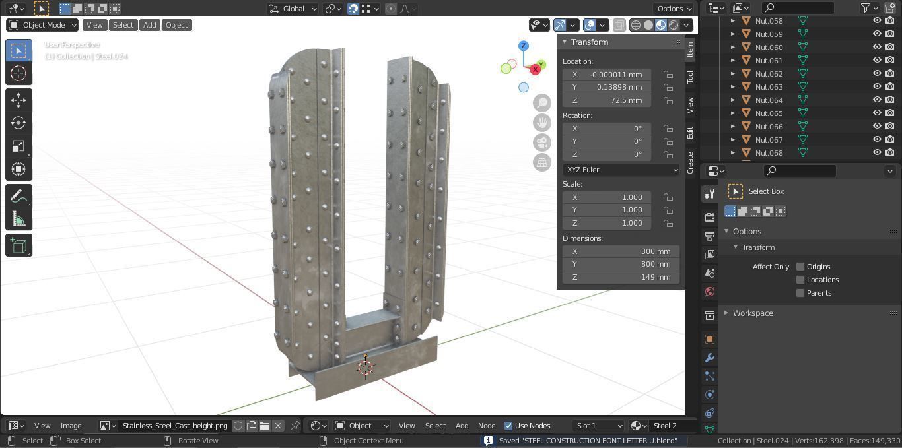Select the Rotate tool
The width and height of the screenshot is (902, 448).
point(18,123)
